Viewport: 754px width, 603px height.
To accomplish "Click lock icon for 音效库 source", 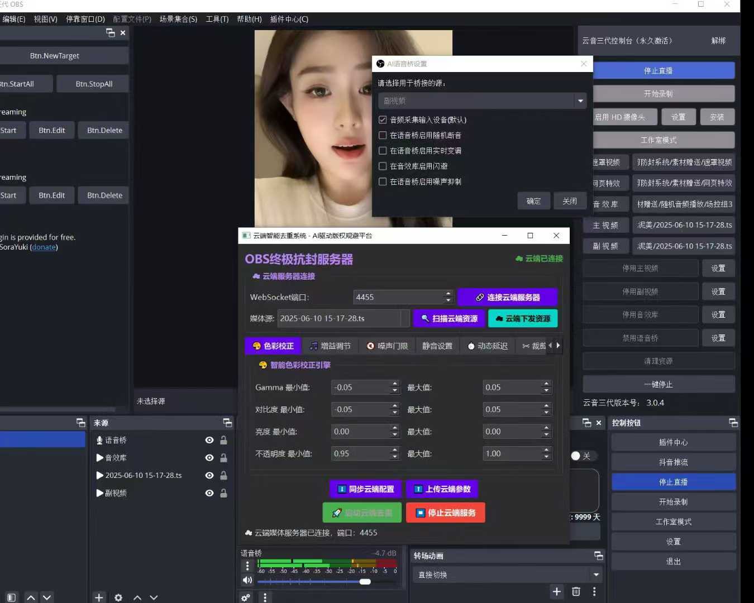I will pos(223,458).
